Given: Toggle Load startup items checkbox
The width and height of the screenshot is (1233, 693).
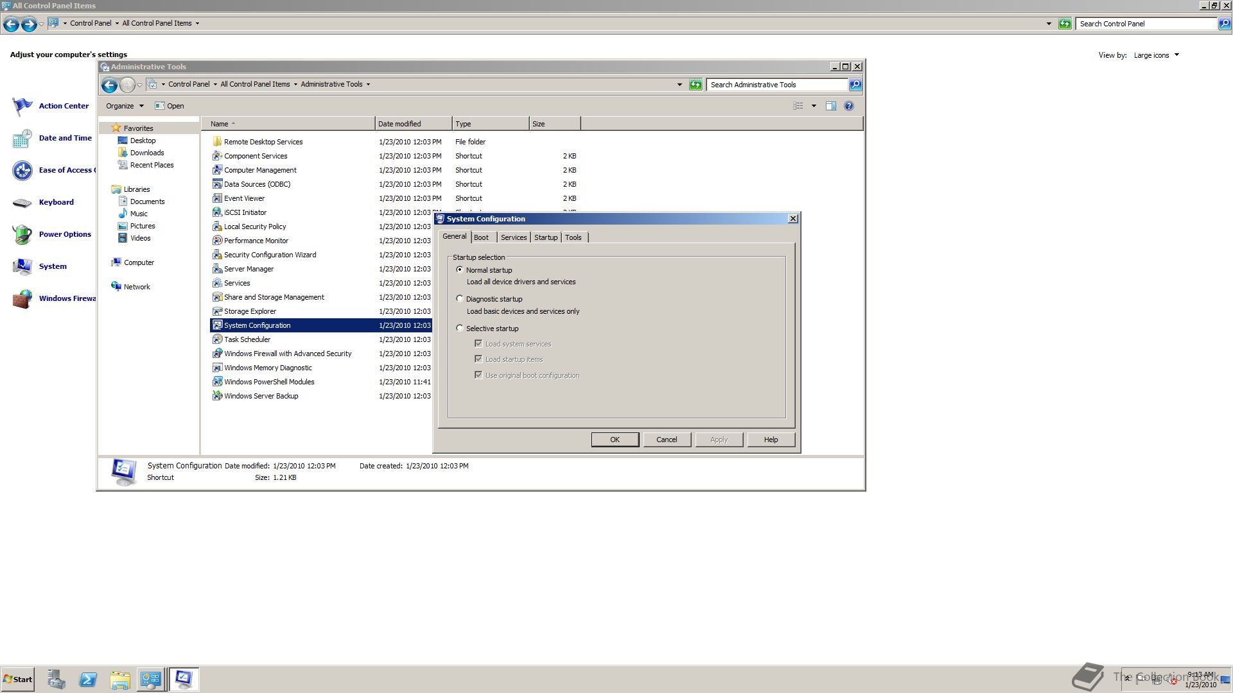Looking at the screenshot, I should [478, 359].
